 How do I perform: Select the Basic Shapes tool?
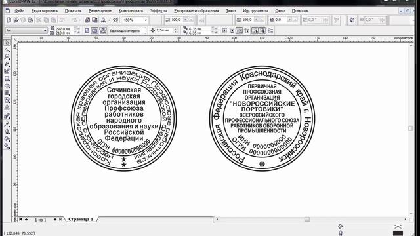[x=7, y=100]
